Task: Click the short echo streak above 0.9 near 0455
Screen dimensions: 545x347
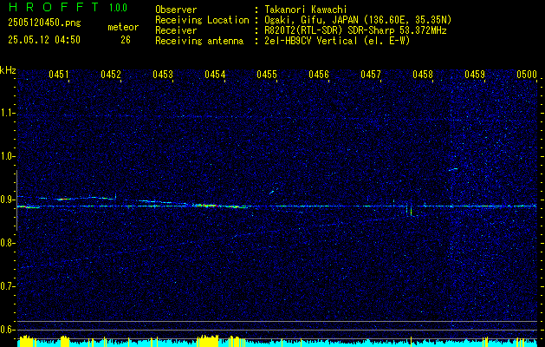Action: pos(272,192)
